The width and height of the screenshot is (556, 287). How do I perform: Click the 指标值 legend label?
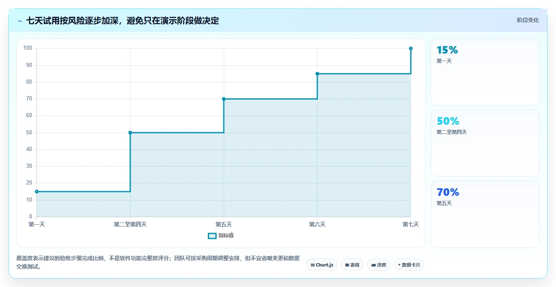[x=226, y=236]
